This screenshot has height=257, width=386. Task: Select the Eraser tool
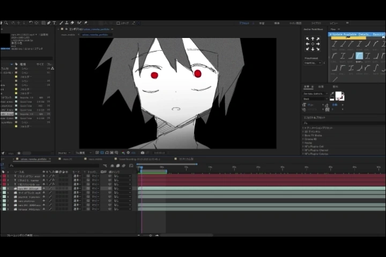pos(72,23)
